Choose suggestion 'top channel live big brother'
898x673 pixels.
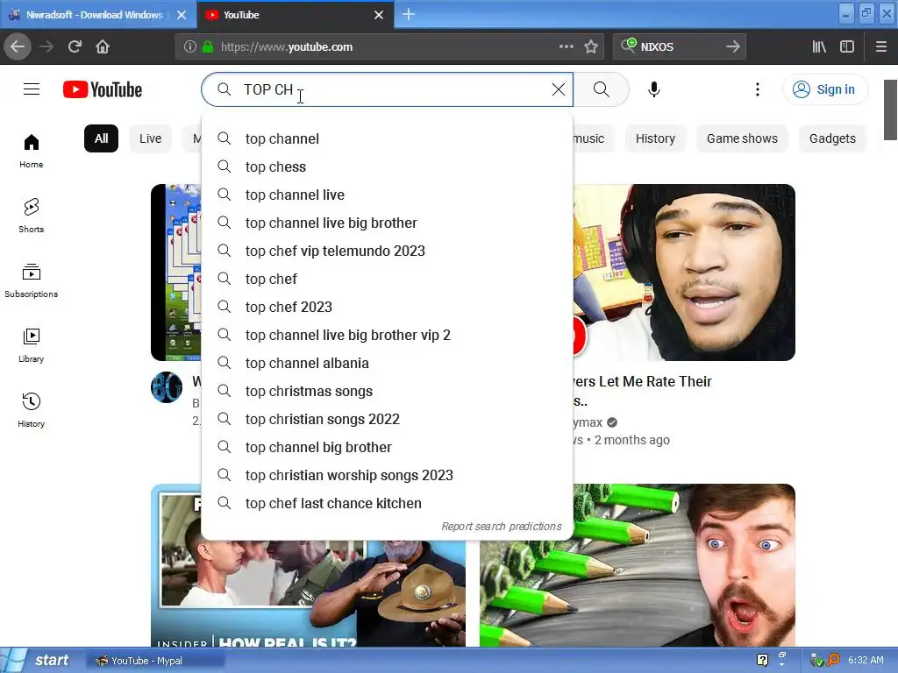(387, 223)
